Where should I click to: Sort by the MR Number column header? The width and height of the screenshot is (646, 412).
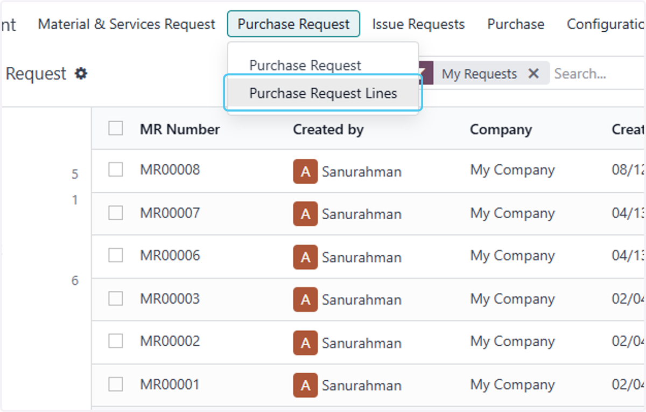tap(180, 129)
